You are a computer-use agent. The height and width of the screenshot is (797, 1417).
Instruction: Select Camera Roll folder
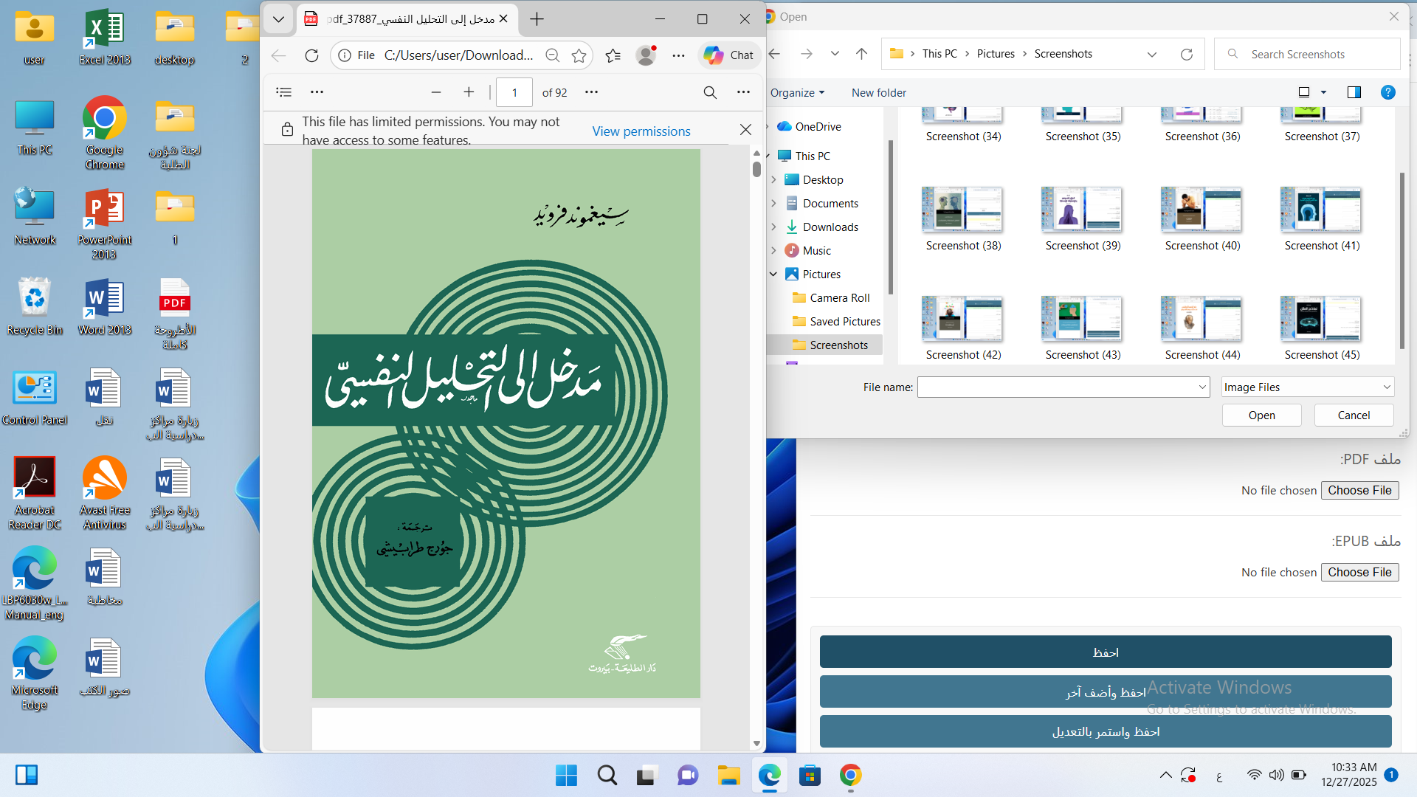pos(839,298)
